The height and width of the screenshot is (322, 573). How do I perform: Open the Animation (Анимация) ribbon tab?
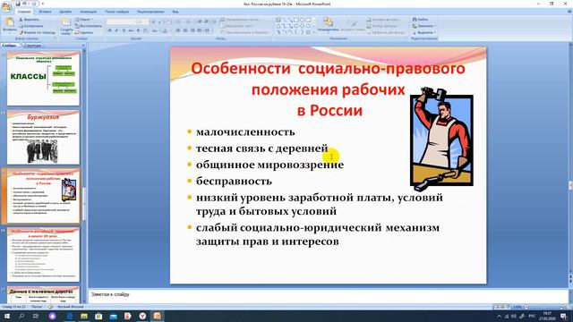[88, 12]
